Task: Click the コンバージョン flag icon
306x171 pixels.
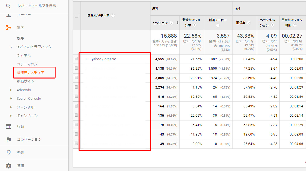Action: tap(9, 139)
